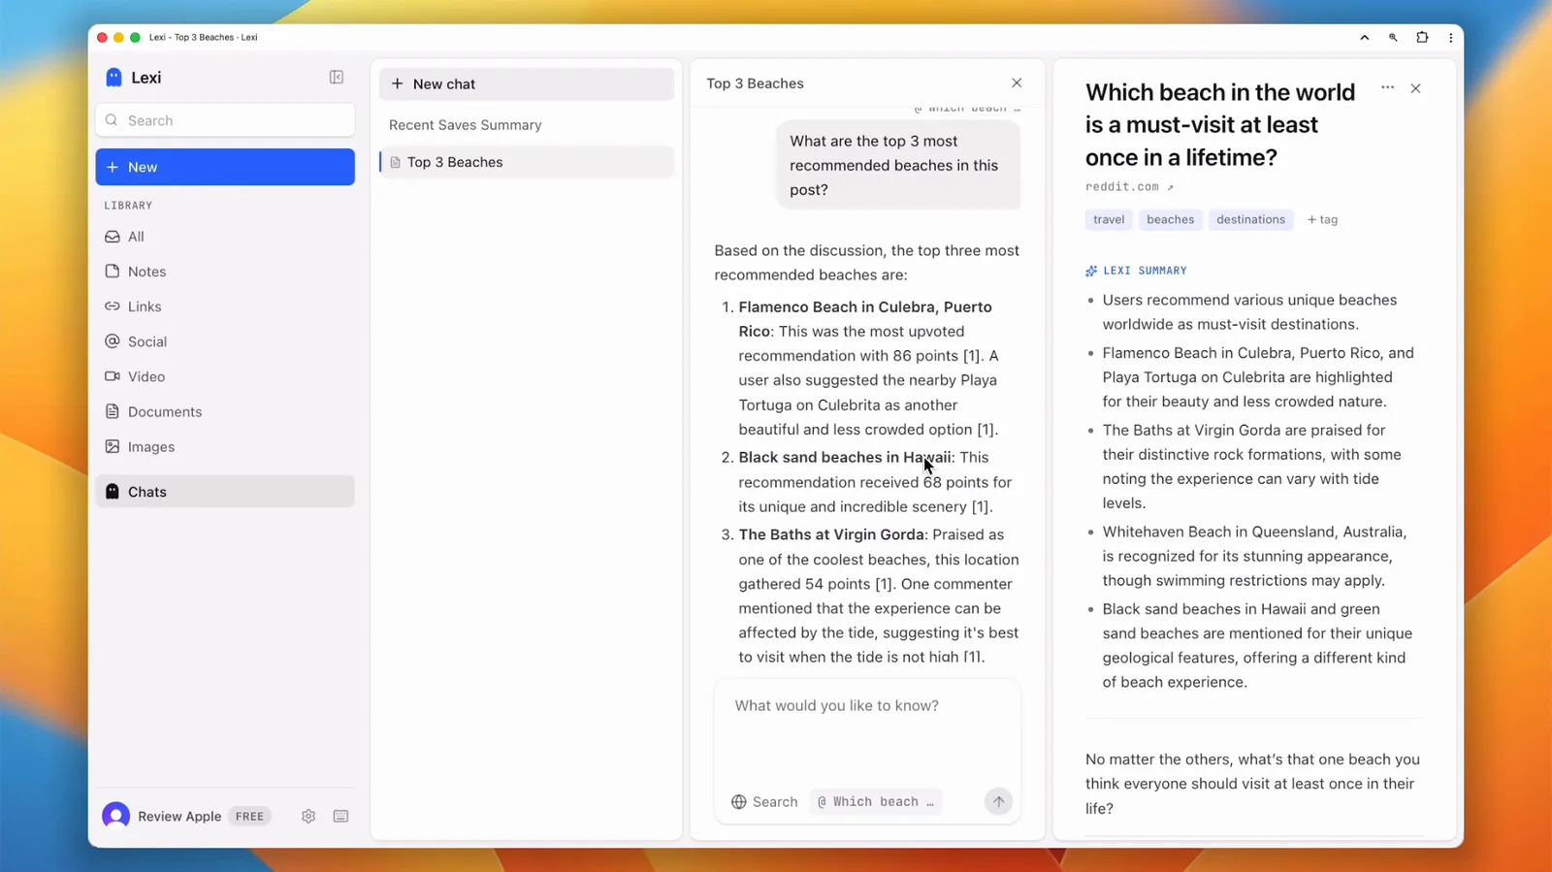Add a tag with '+ tag'
The width and height of the screenshot is (1552, 872).
point(1322,220)
